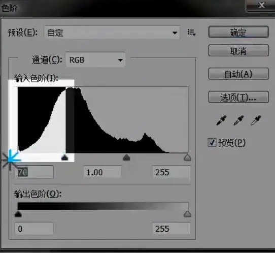
Task: Click the 确定 button
Action: pyautogui.click(x=238, y=32)
